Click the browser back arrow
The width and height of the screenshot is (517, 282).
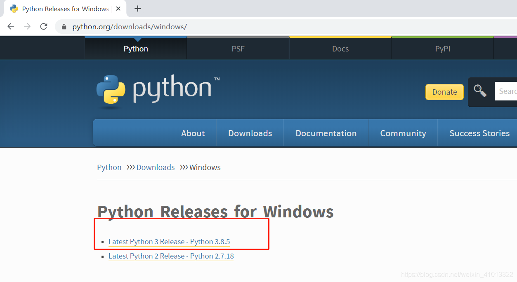click(11, 26)
